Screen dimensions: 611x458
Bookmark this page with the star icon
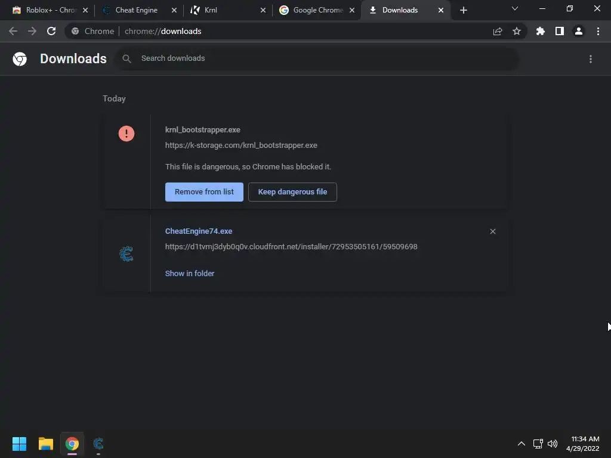coord(517,31)
